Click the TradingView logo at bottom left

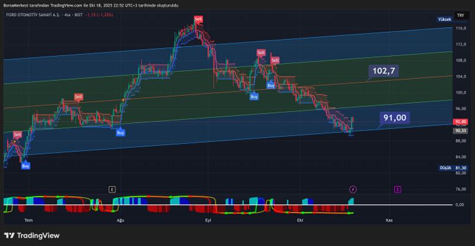(x=31, y=235)
